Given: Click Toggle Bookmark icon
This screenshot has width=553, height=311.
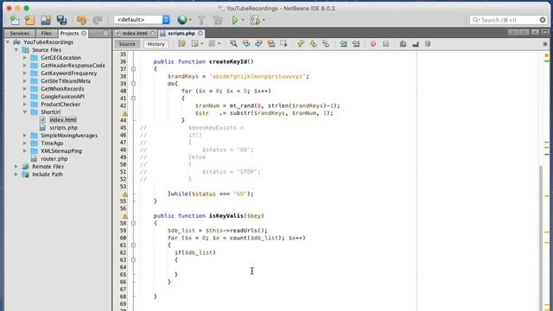Looking at the screenshot, I should tap(326, 44).
